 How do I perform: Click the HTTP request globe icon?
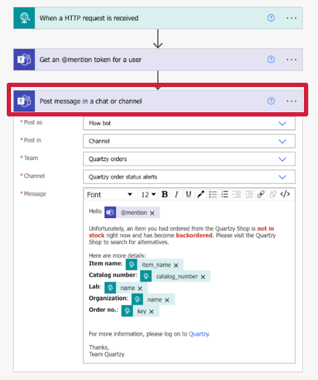(25, 18)
